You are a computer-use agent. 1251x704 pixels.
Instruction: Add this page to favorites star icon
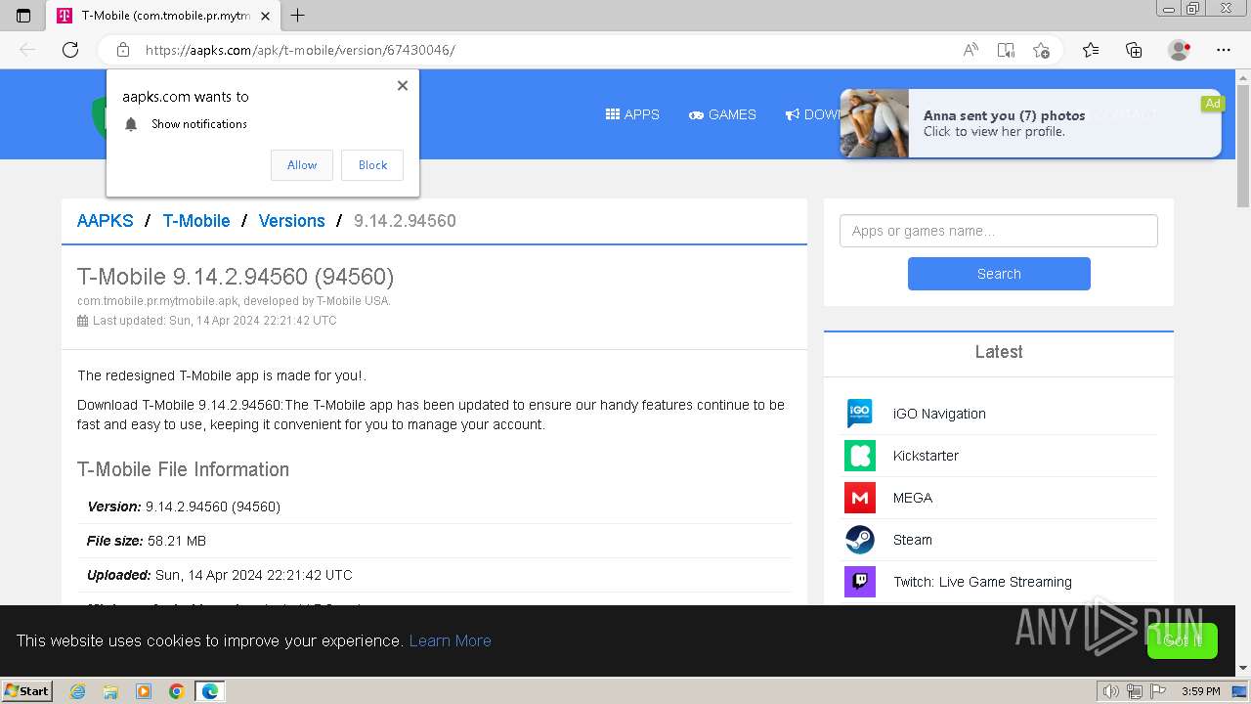(x=1041, y=50)
